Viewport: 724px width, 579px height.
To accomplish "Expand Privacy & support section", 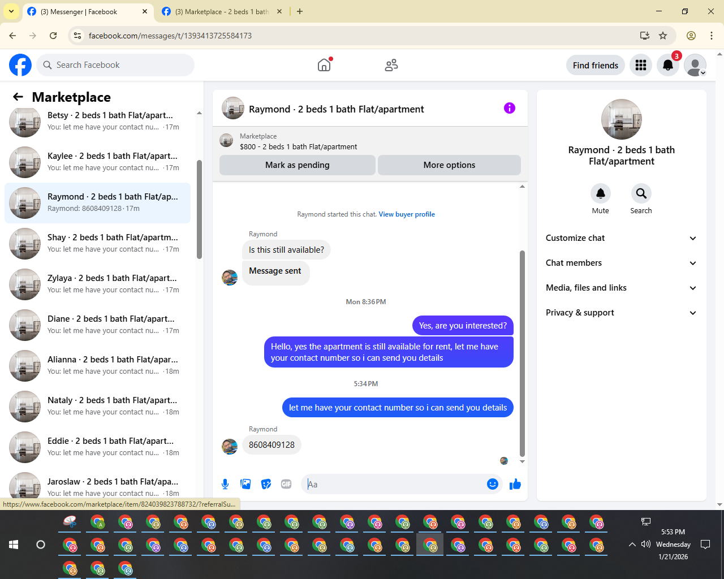I will [x=622, y=313].
